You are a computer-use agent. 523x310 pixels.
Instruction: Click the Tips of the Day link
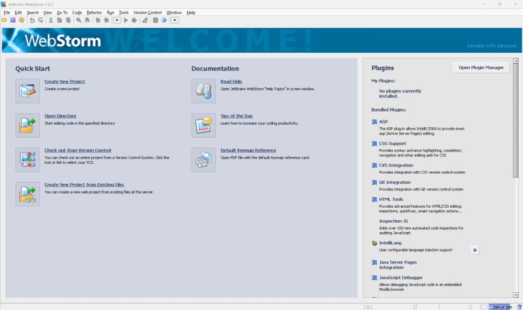[236, 116]
